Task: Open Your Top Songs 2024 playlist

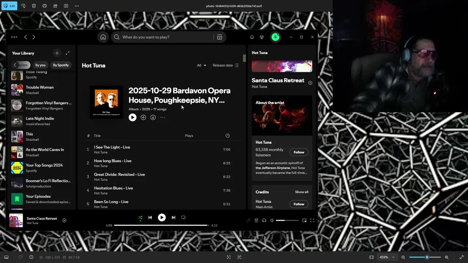Action: coord(41,168)
